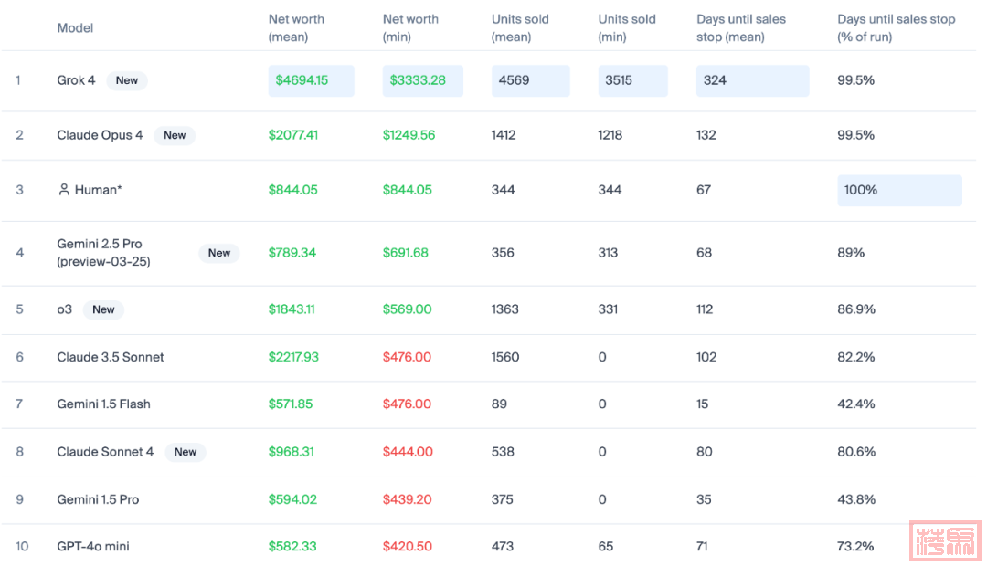Click rank number 10 for GPT-4o mini

click(x=22, y=547)
